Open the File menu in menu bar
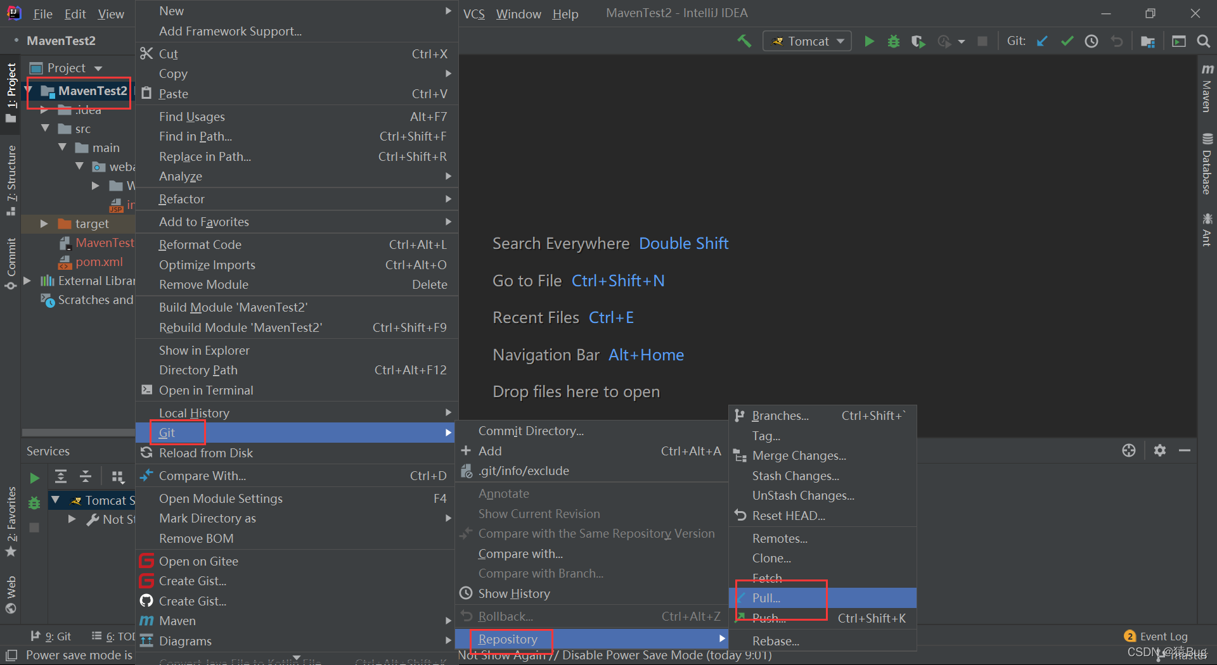This screenshot has height=665, width=1217. tap(42, 14)
